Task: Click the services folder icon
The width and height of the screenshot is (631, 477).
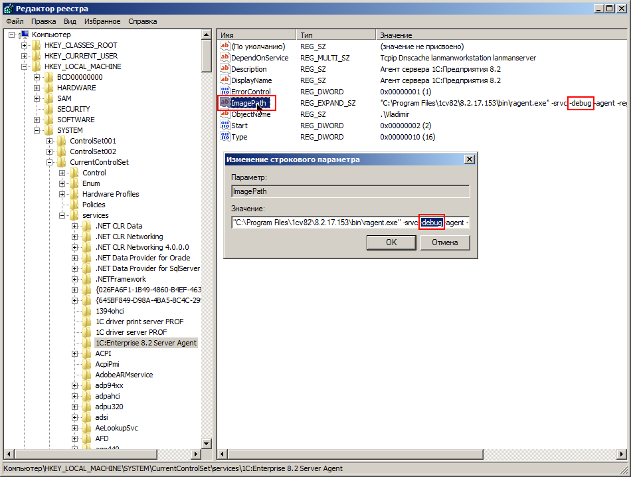Action: click(74, 215)
